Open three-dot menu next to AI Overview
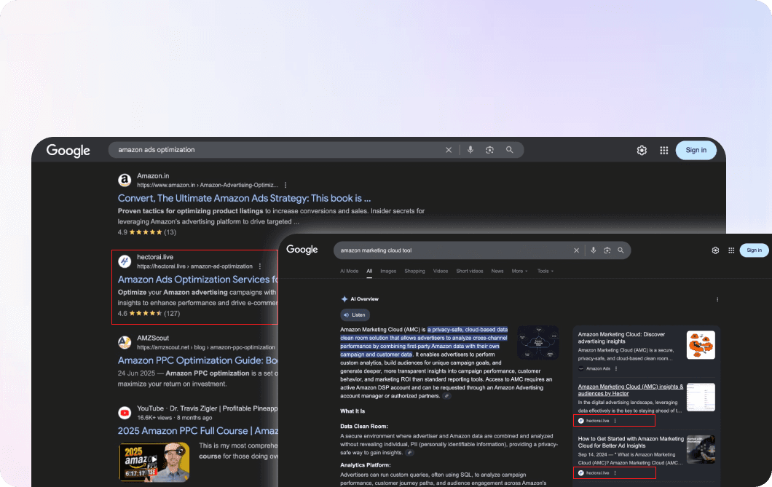 (x=717, y=299)
